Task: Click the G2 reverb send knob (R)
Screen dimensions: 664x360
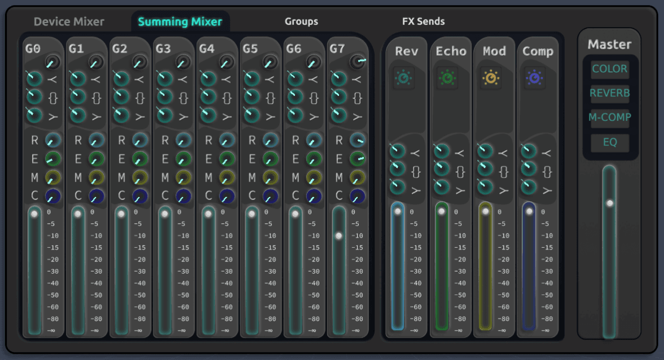Action: (x=140, y=140)
